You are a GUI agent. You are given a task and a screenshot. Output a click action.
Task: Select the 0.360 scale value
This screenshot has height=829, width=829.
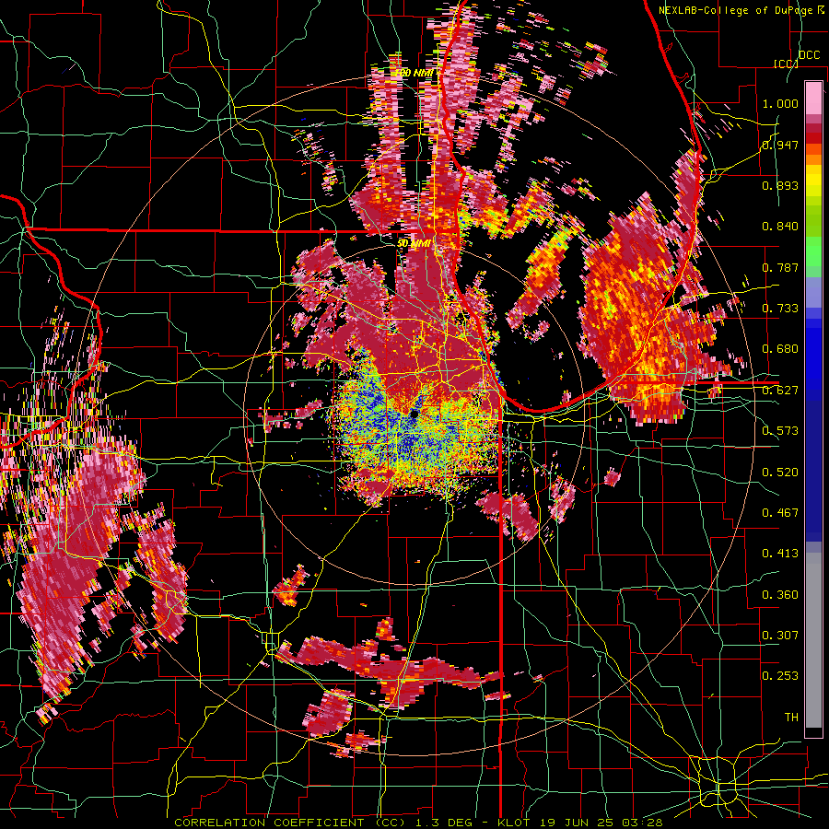(780, 595)
